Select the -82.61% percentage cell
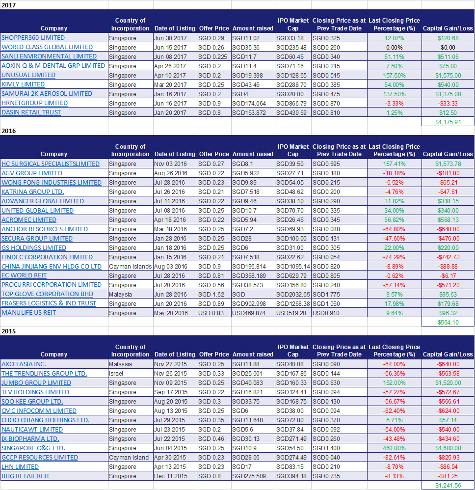Image resolution: width=475 pixels, height=490 pixels. coord(395,458)
